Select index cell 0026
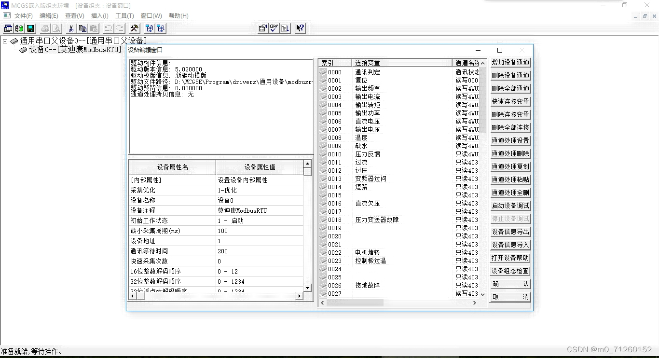The height and width of the screenshot is (358, 659). click(335, 286)
